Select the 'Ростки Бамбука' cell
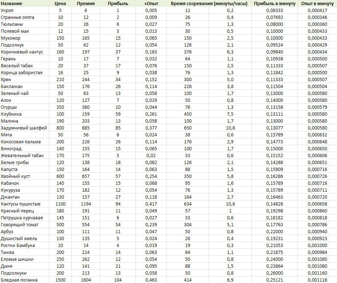The image size is (337, 283). click(x=18, y=246)
